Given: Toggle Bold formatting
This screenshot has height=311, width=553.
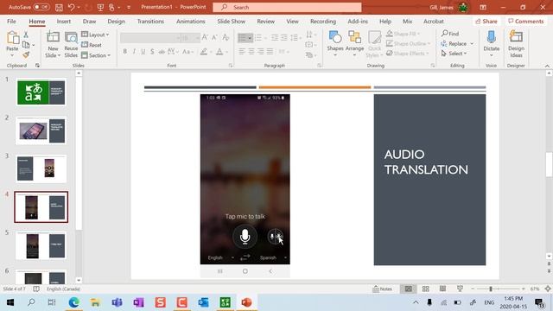Looking at the screenshot, I should coord(124,52).
